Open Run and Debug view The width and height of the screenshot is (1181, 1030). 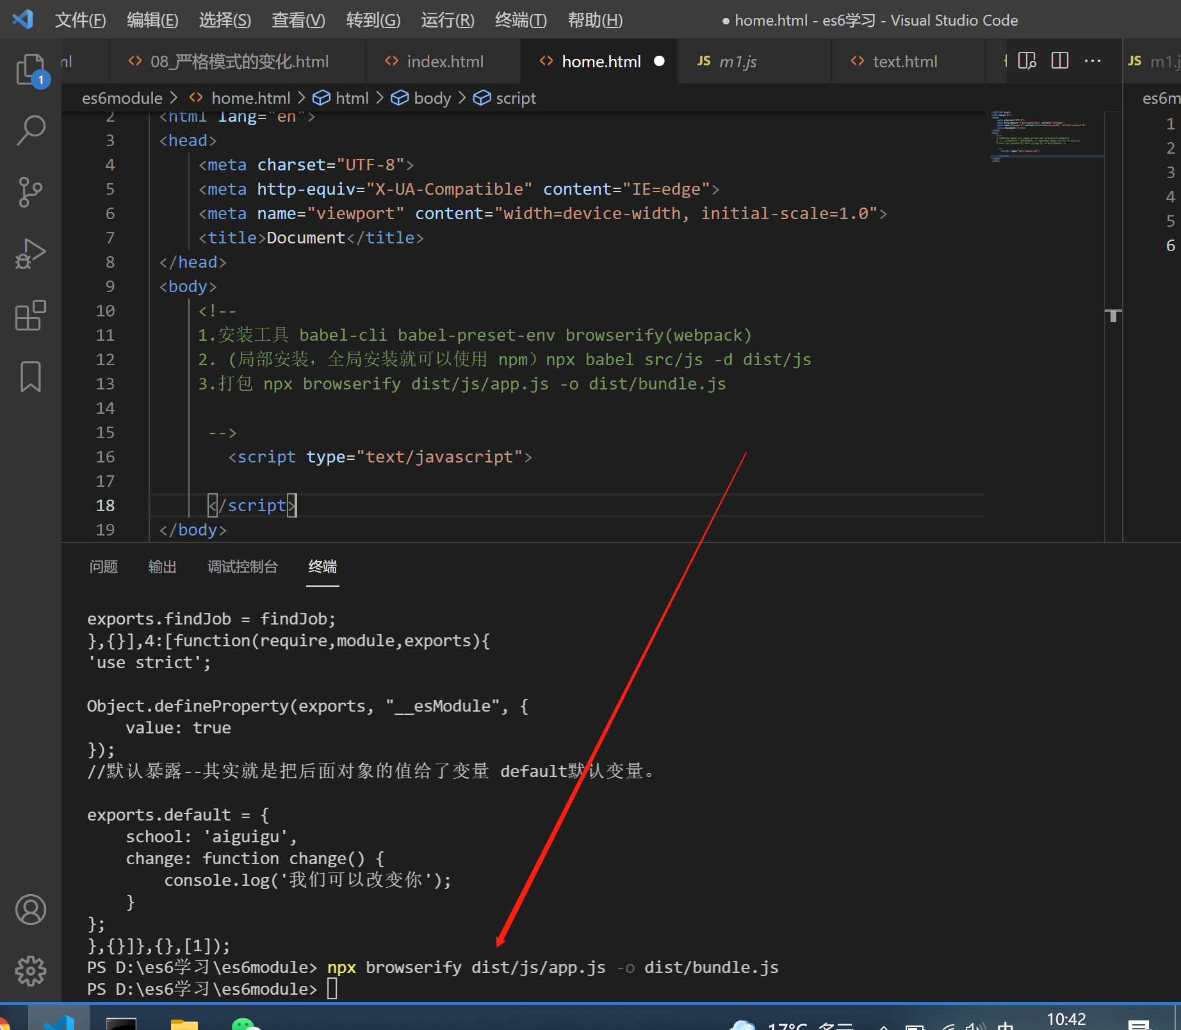(30, 254)
